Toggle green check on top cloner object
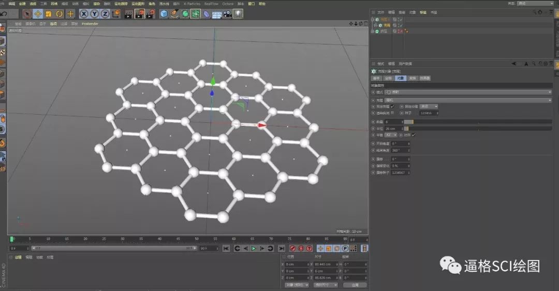The height and width of the screenshot is (291, 559). pyautogui.click(x=401, y=20)
